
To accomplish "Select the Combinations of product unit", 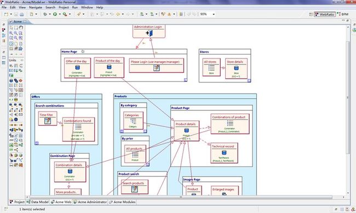I will click(x=230, y=124).
